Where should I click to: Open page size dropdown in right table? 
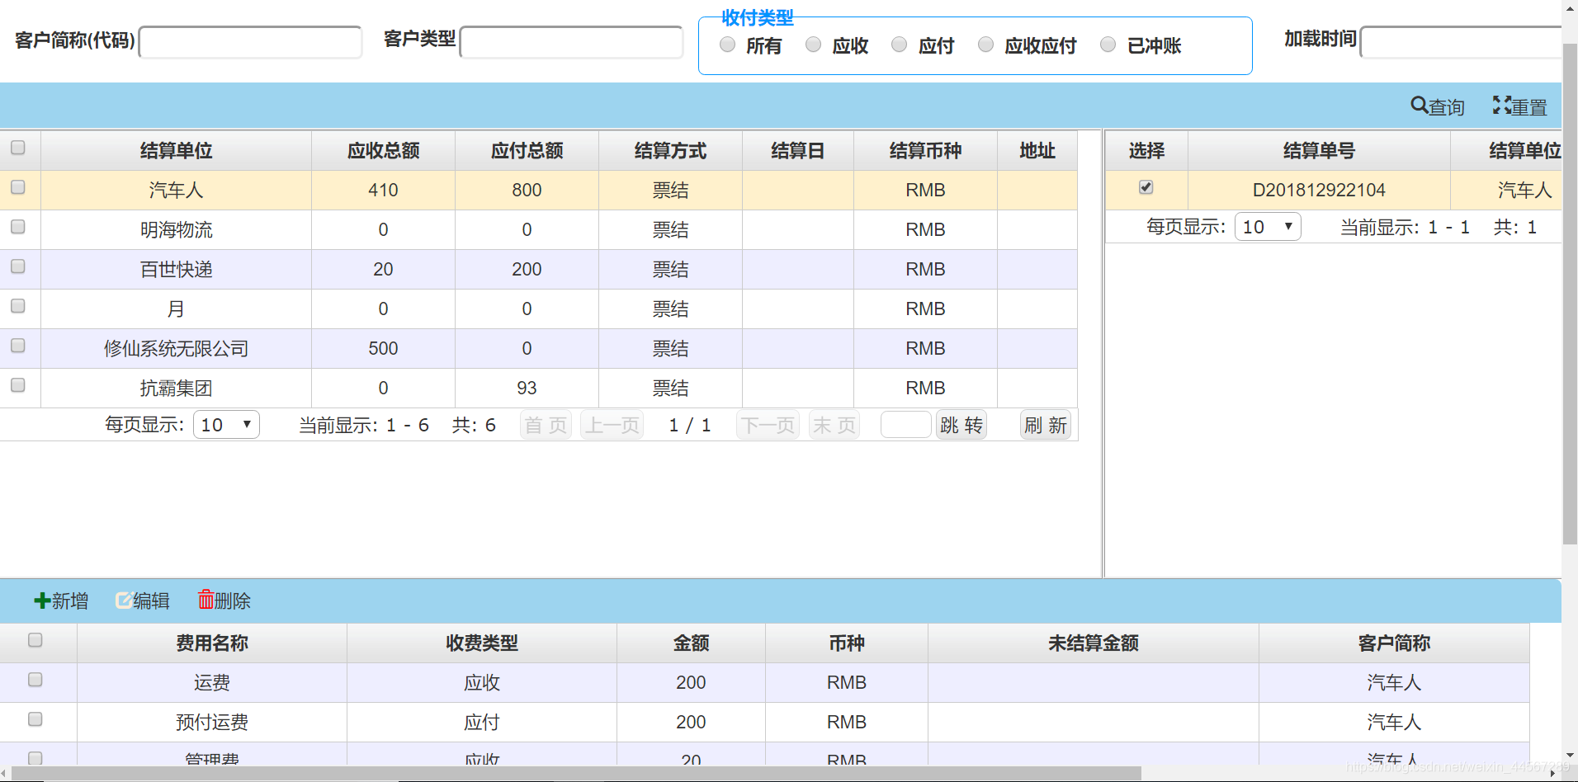click(1268, 226)
